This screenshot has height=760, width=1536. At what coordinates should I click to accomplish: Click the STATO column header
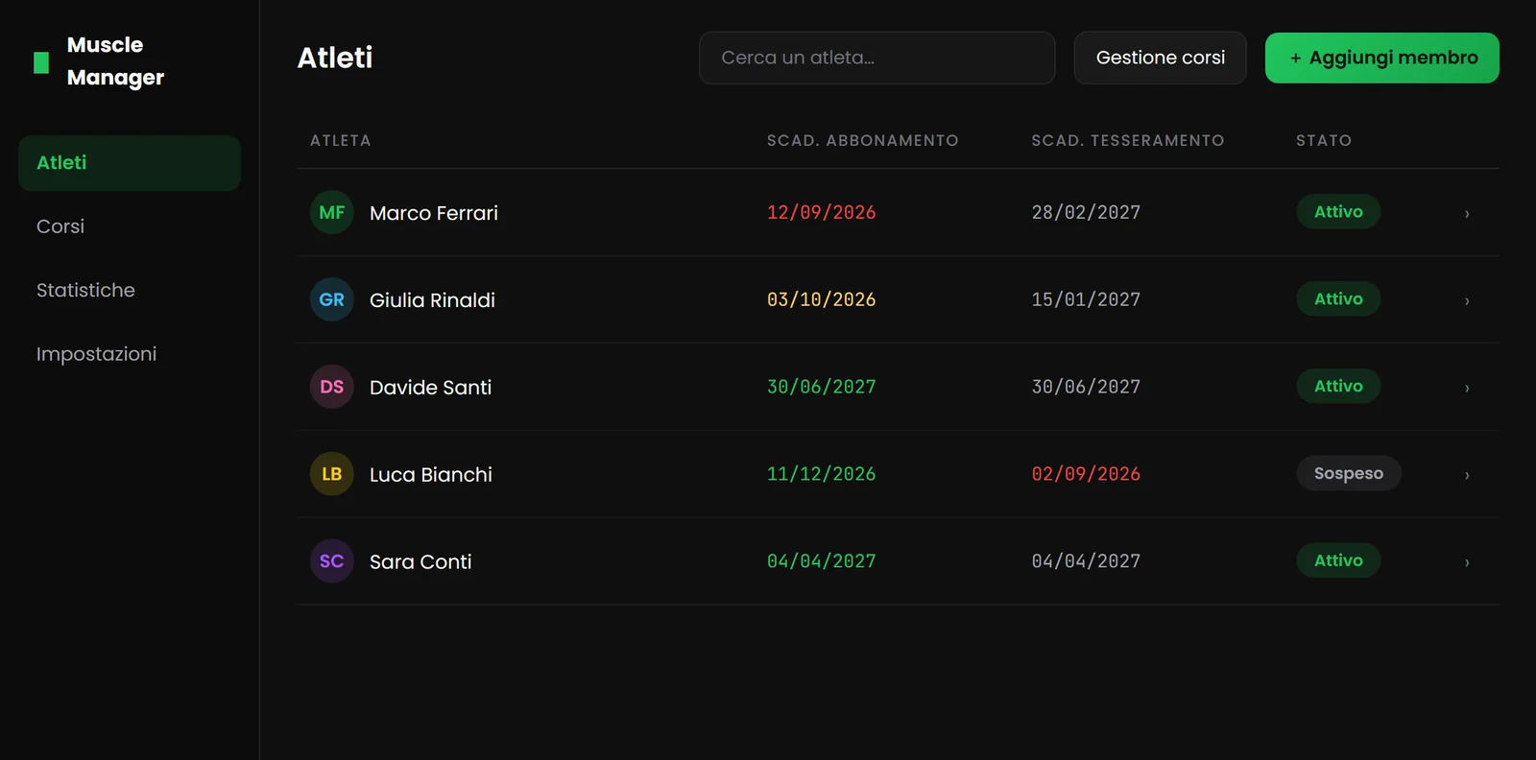(x=1324, y=141)
